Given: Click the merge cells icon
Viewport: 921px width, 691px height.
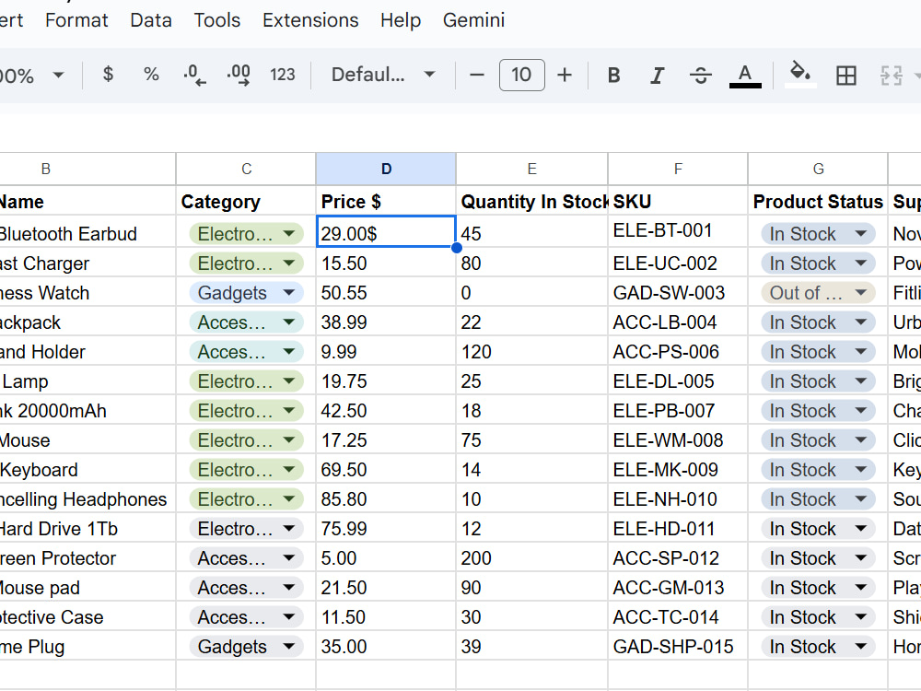Looking at the screenshot, I should tap(891, 75).
